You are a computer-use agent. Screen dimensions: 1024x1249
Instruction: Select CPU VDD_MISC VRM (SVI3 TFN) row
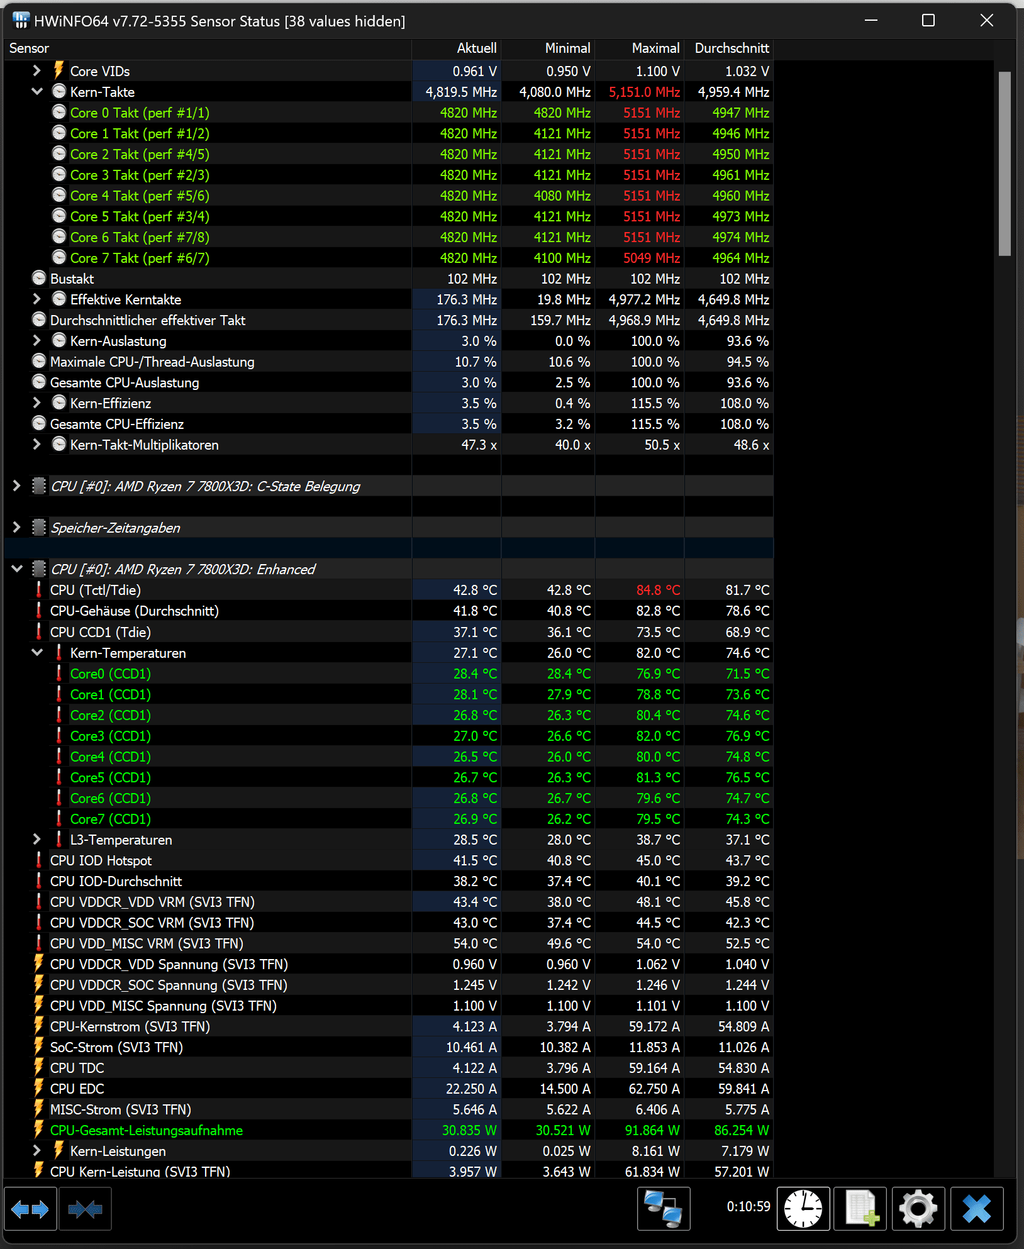click(x=389, y=943)
